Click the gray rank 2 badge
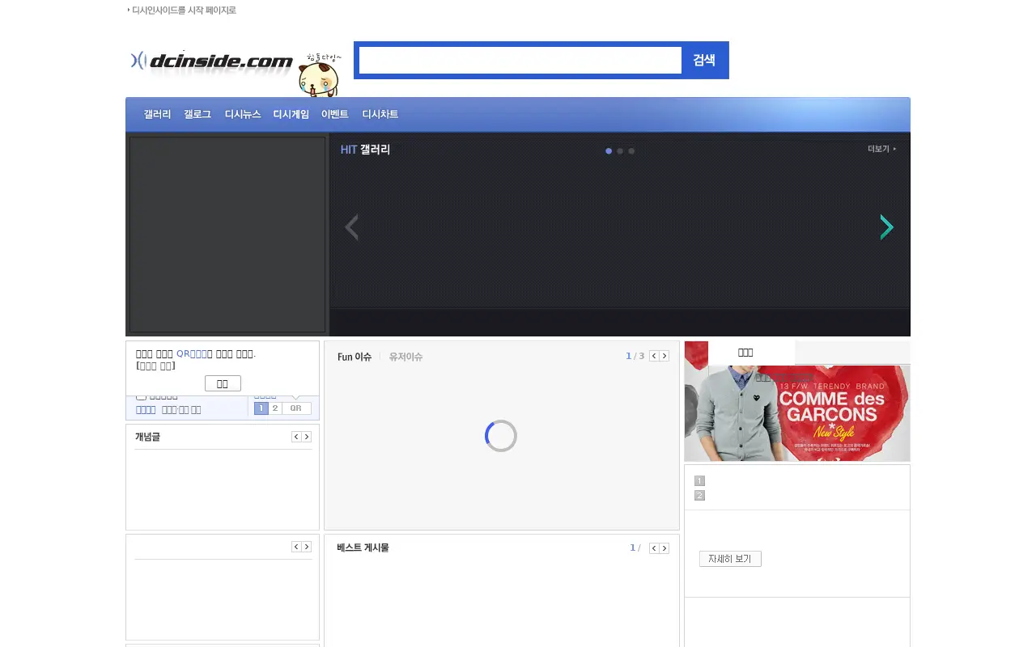 click(x=700, y=496)
